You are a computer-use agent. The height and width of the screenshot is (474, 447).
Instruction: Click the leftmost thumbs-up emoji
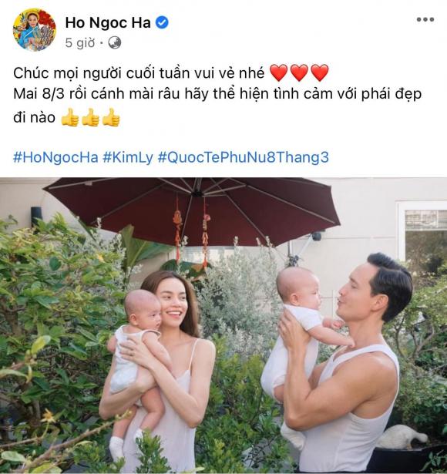(70, 117)
